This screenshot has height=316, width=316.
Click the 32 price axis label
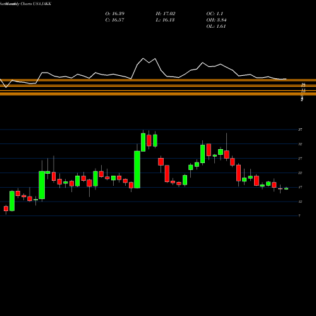pos(300,144)
